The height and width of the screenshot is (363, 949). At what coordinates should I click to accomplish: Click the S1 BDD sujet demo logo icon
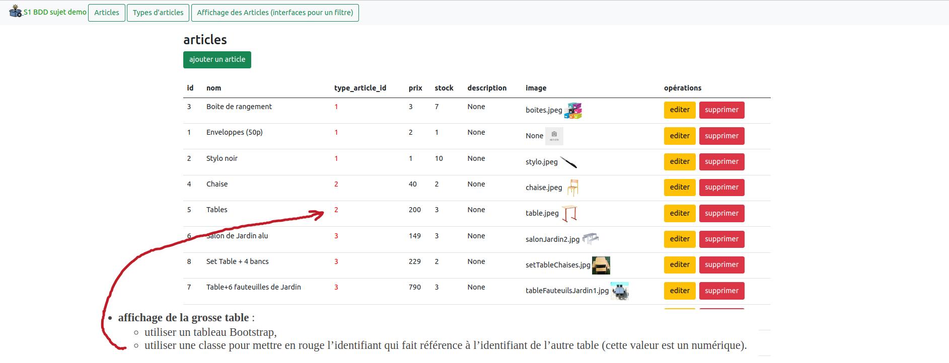16,11
